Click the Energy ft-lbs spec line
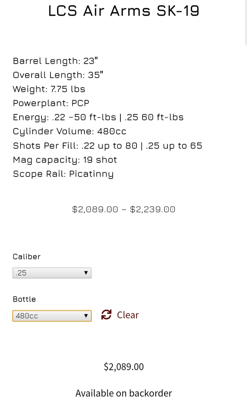 tap(98, 117)
